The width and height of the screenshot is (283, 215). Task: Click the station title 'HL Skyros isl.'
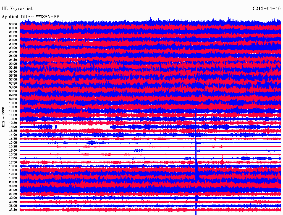coord(17,9)
